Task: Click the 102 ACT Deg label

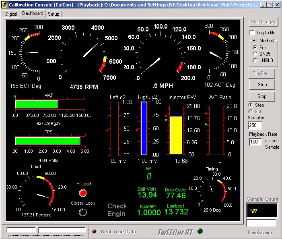Action: (x=220, y=85)
